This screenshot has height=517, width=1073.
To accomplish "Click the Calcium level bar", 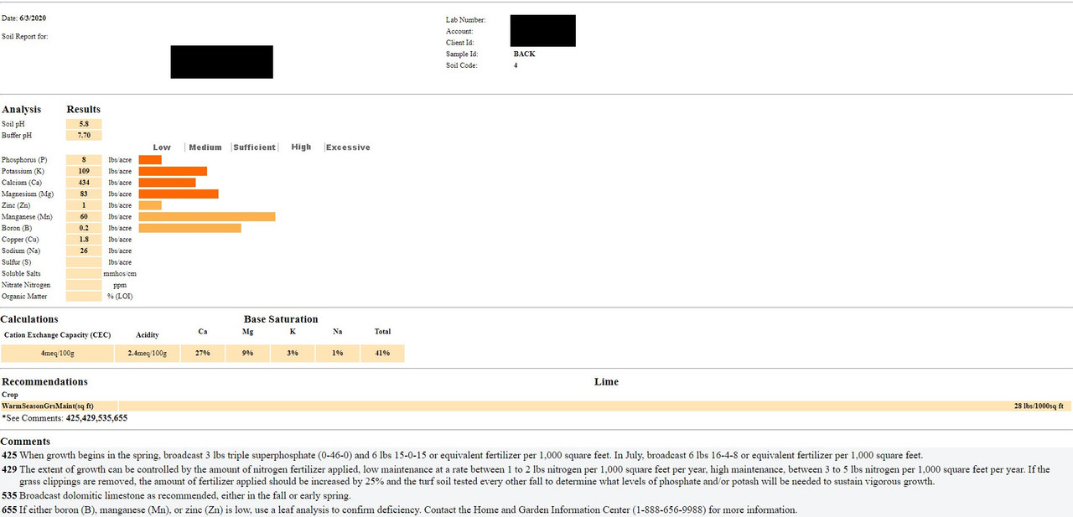I will point(168,183).
